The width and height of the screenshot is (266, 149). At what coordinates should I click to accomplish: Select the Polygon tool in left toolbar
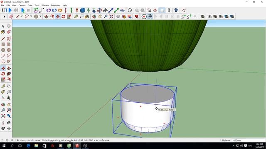[9, 50]
